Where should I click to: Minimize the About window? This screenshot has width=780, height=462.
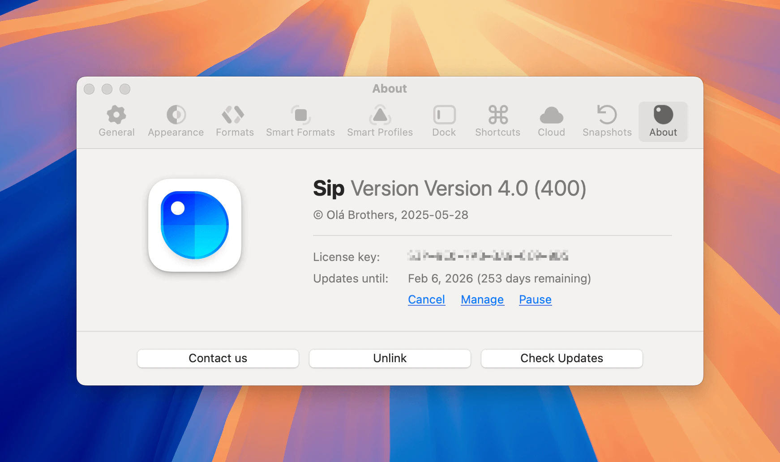107,89
